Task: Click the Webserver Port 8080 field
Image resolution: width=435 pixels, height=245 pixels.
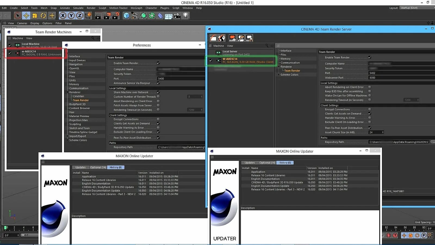Action: click(x=402, y=78)
